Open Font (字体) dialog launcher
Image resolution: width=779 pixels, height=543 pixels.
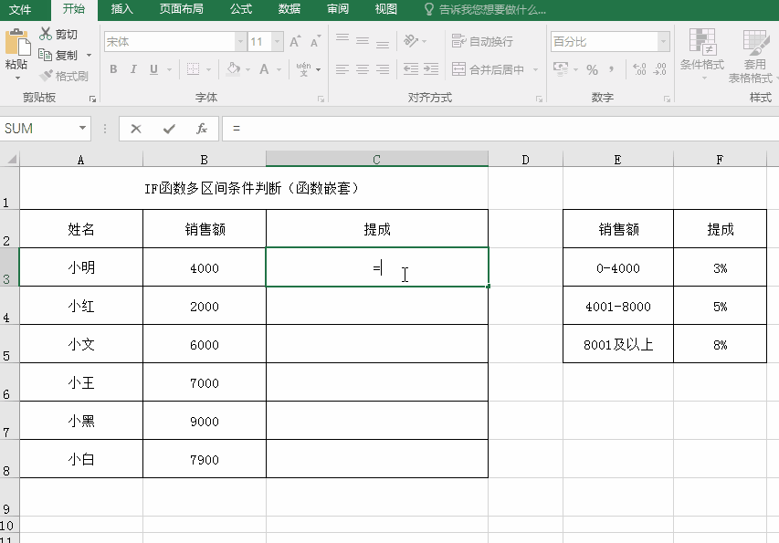(x=321, y=99)
